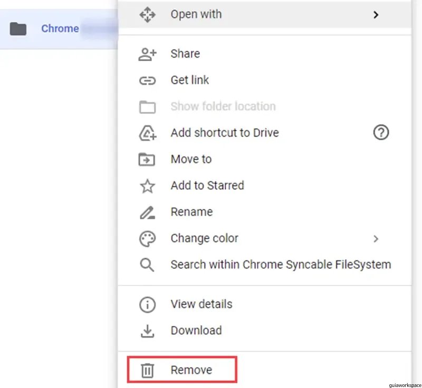Screen dimensions: 422x388
Task: Click the Share person-plus icon
Action: 147,54
